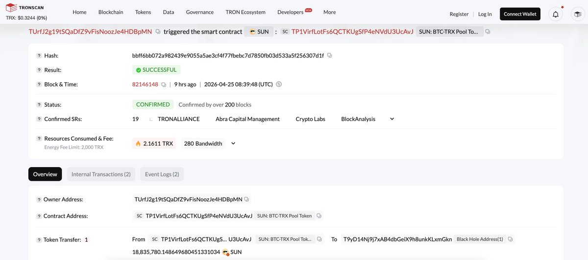
Task: Toggle the UTC time format switch
Action: [279, 85]
